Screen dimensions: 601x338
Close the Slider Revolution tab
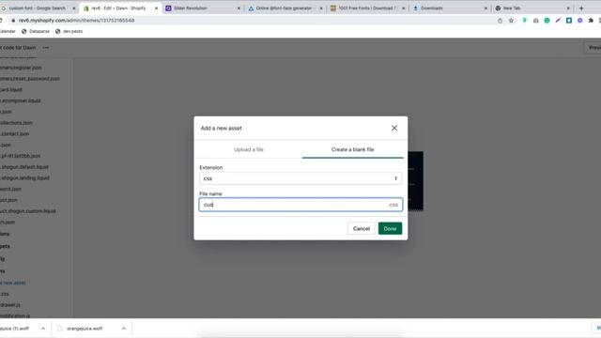239,8
